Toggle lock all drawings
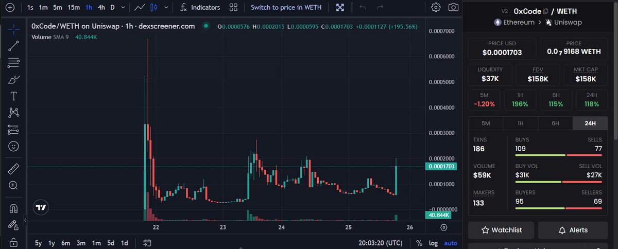618x249 pixels. pos(14,242)
